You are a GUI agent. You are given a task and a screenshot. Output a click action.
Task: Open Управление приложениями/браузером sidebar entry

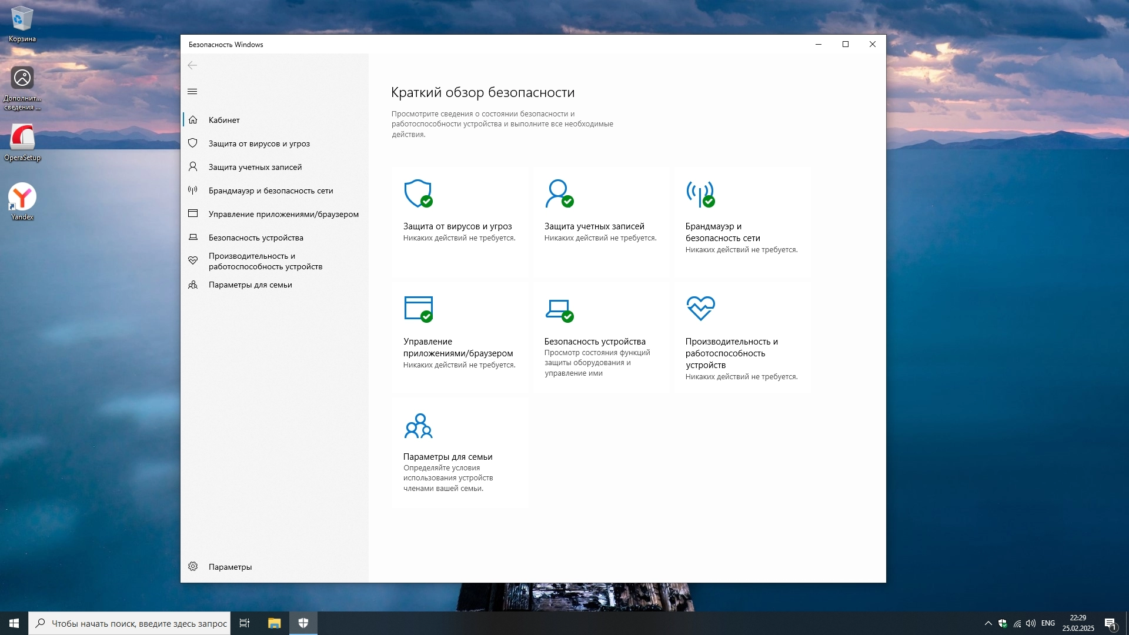pyautogui.click(x=283, y=214)
